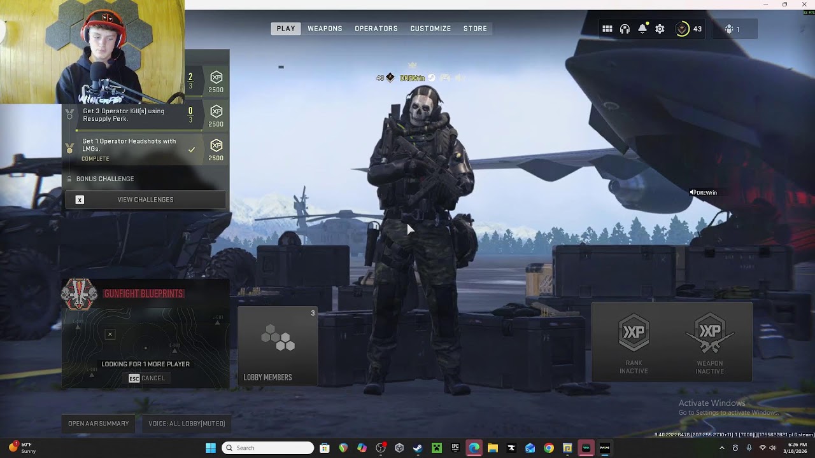The height and width of the screenshot is (458, 815).
Task: Show hidden system tray icons chevron
Action: pyautogui.click(x=721, y=448)
